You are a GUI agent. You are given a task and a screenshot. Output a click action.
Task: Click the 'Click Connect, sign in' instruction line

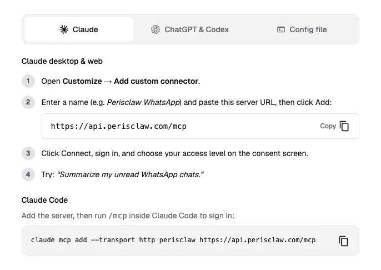click(x=174, y=153)
